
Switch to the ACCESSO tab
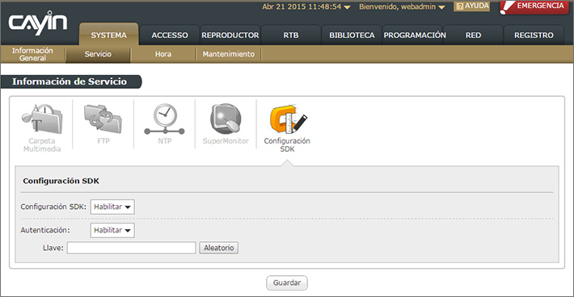pos(170,35)
